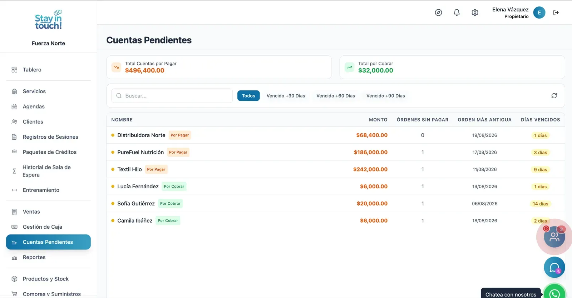Filter by Vencido +30 Días
Viewport: 572px width, 298px height.
click(x=286, y=96)
